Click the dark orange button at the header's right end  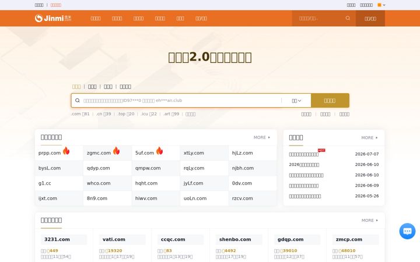(370, 19)
